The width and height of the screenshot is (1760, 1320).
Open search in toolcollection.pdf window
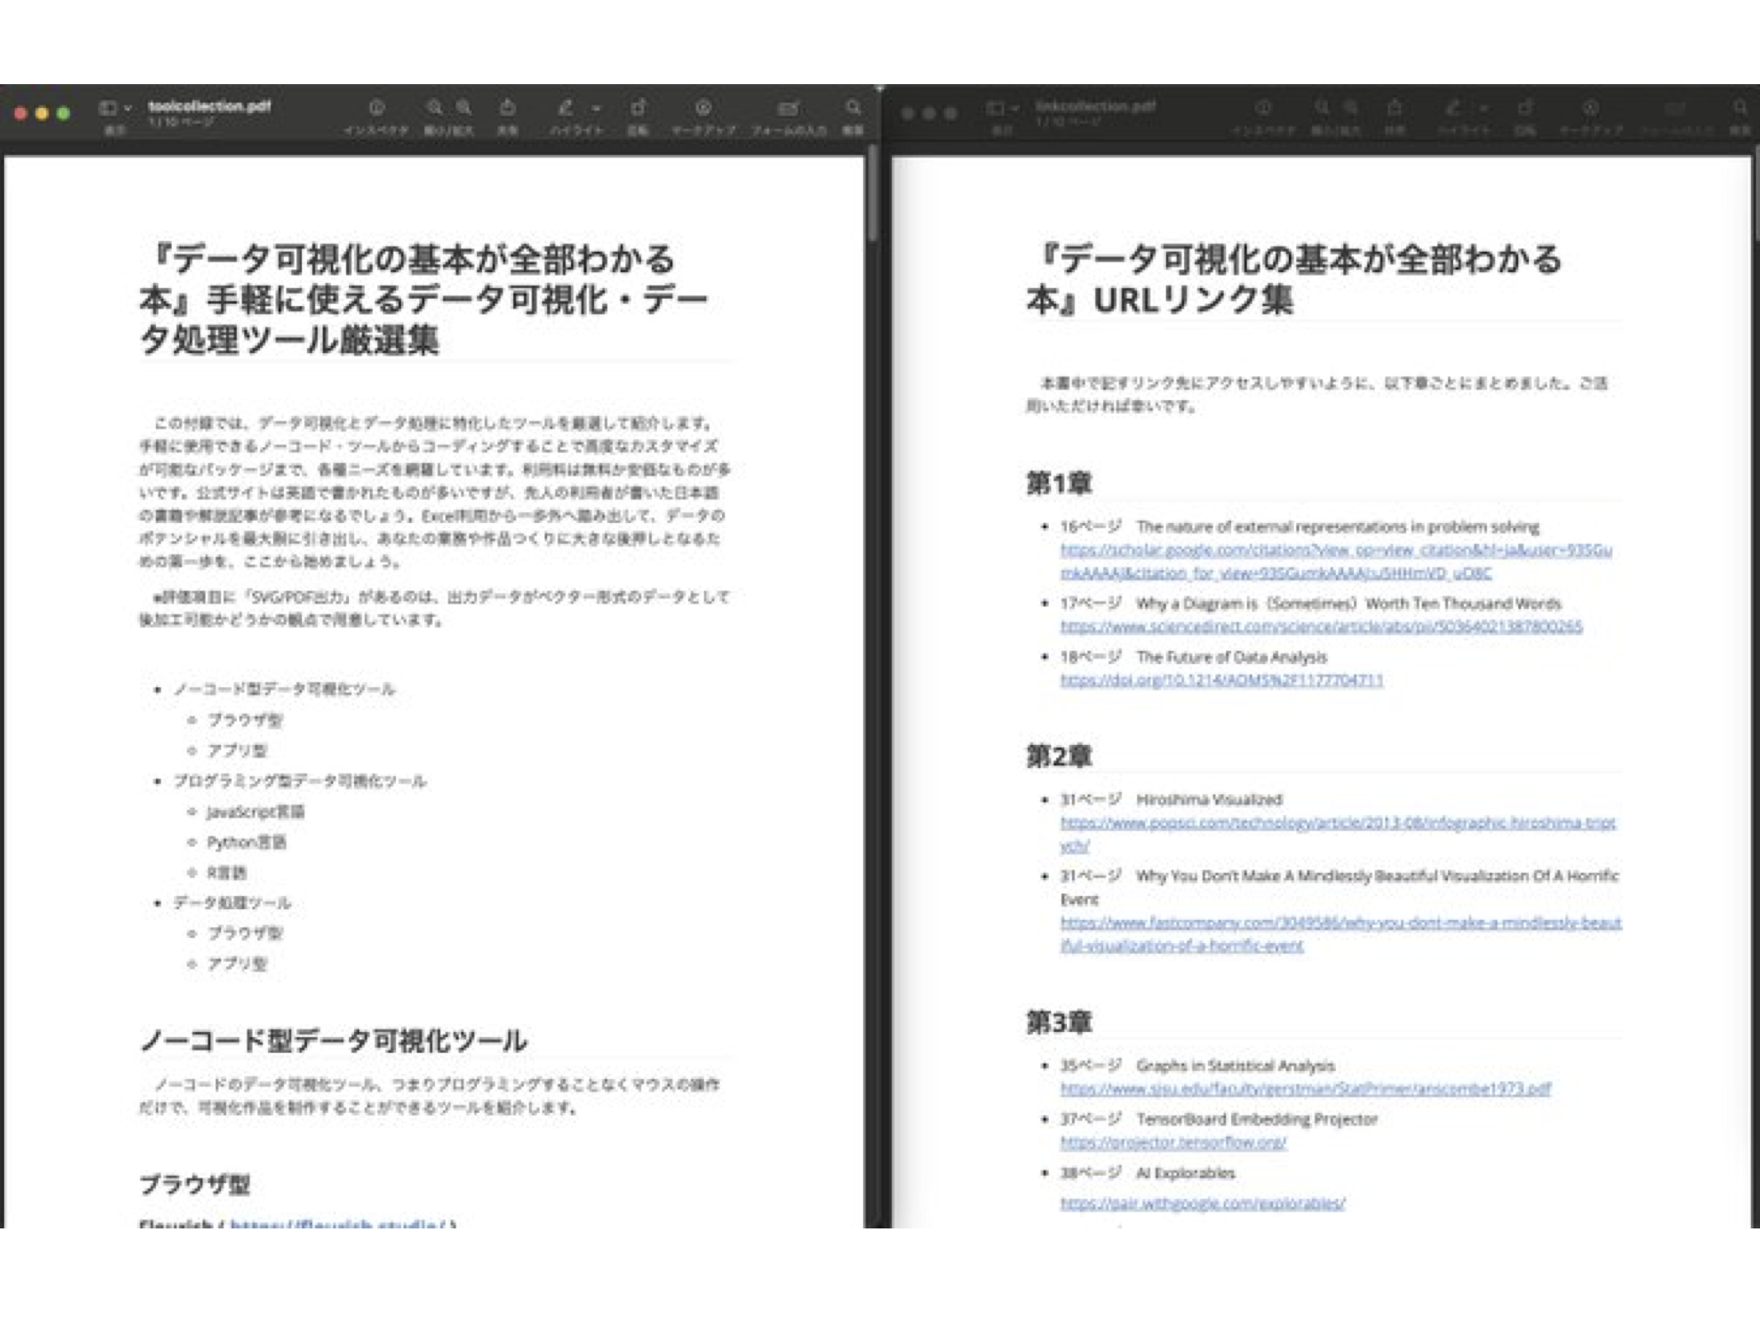pyautogui.click(x=853, y=108)
